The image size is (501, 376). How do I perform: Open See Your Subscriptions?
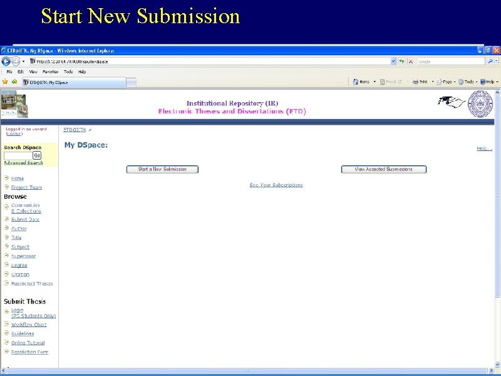[x=276, y=184]
